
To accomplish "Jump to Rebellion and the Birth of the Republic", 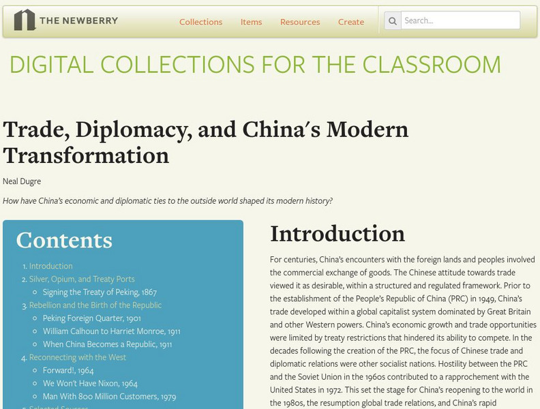I will tap(95, 305).
